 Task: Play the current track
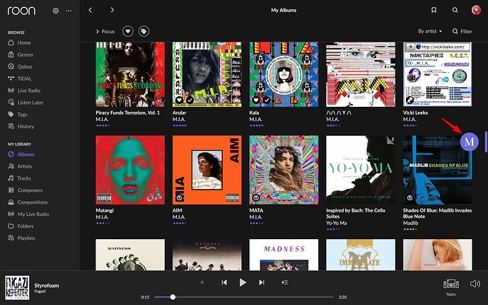tap(243, 282)
